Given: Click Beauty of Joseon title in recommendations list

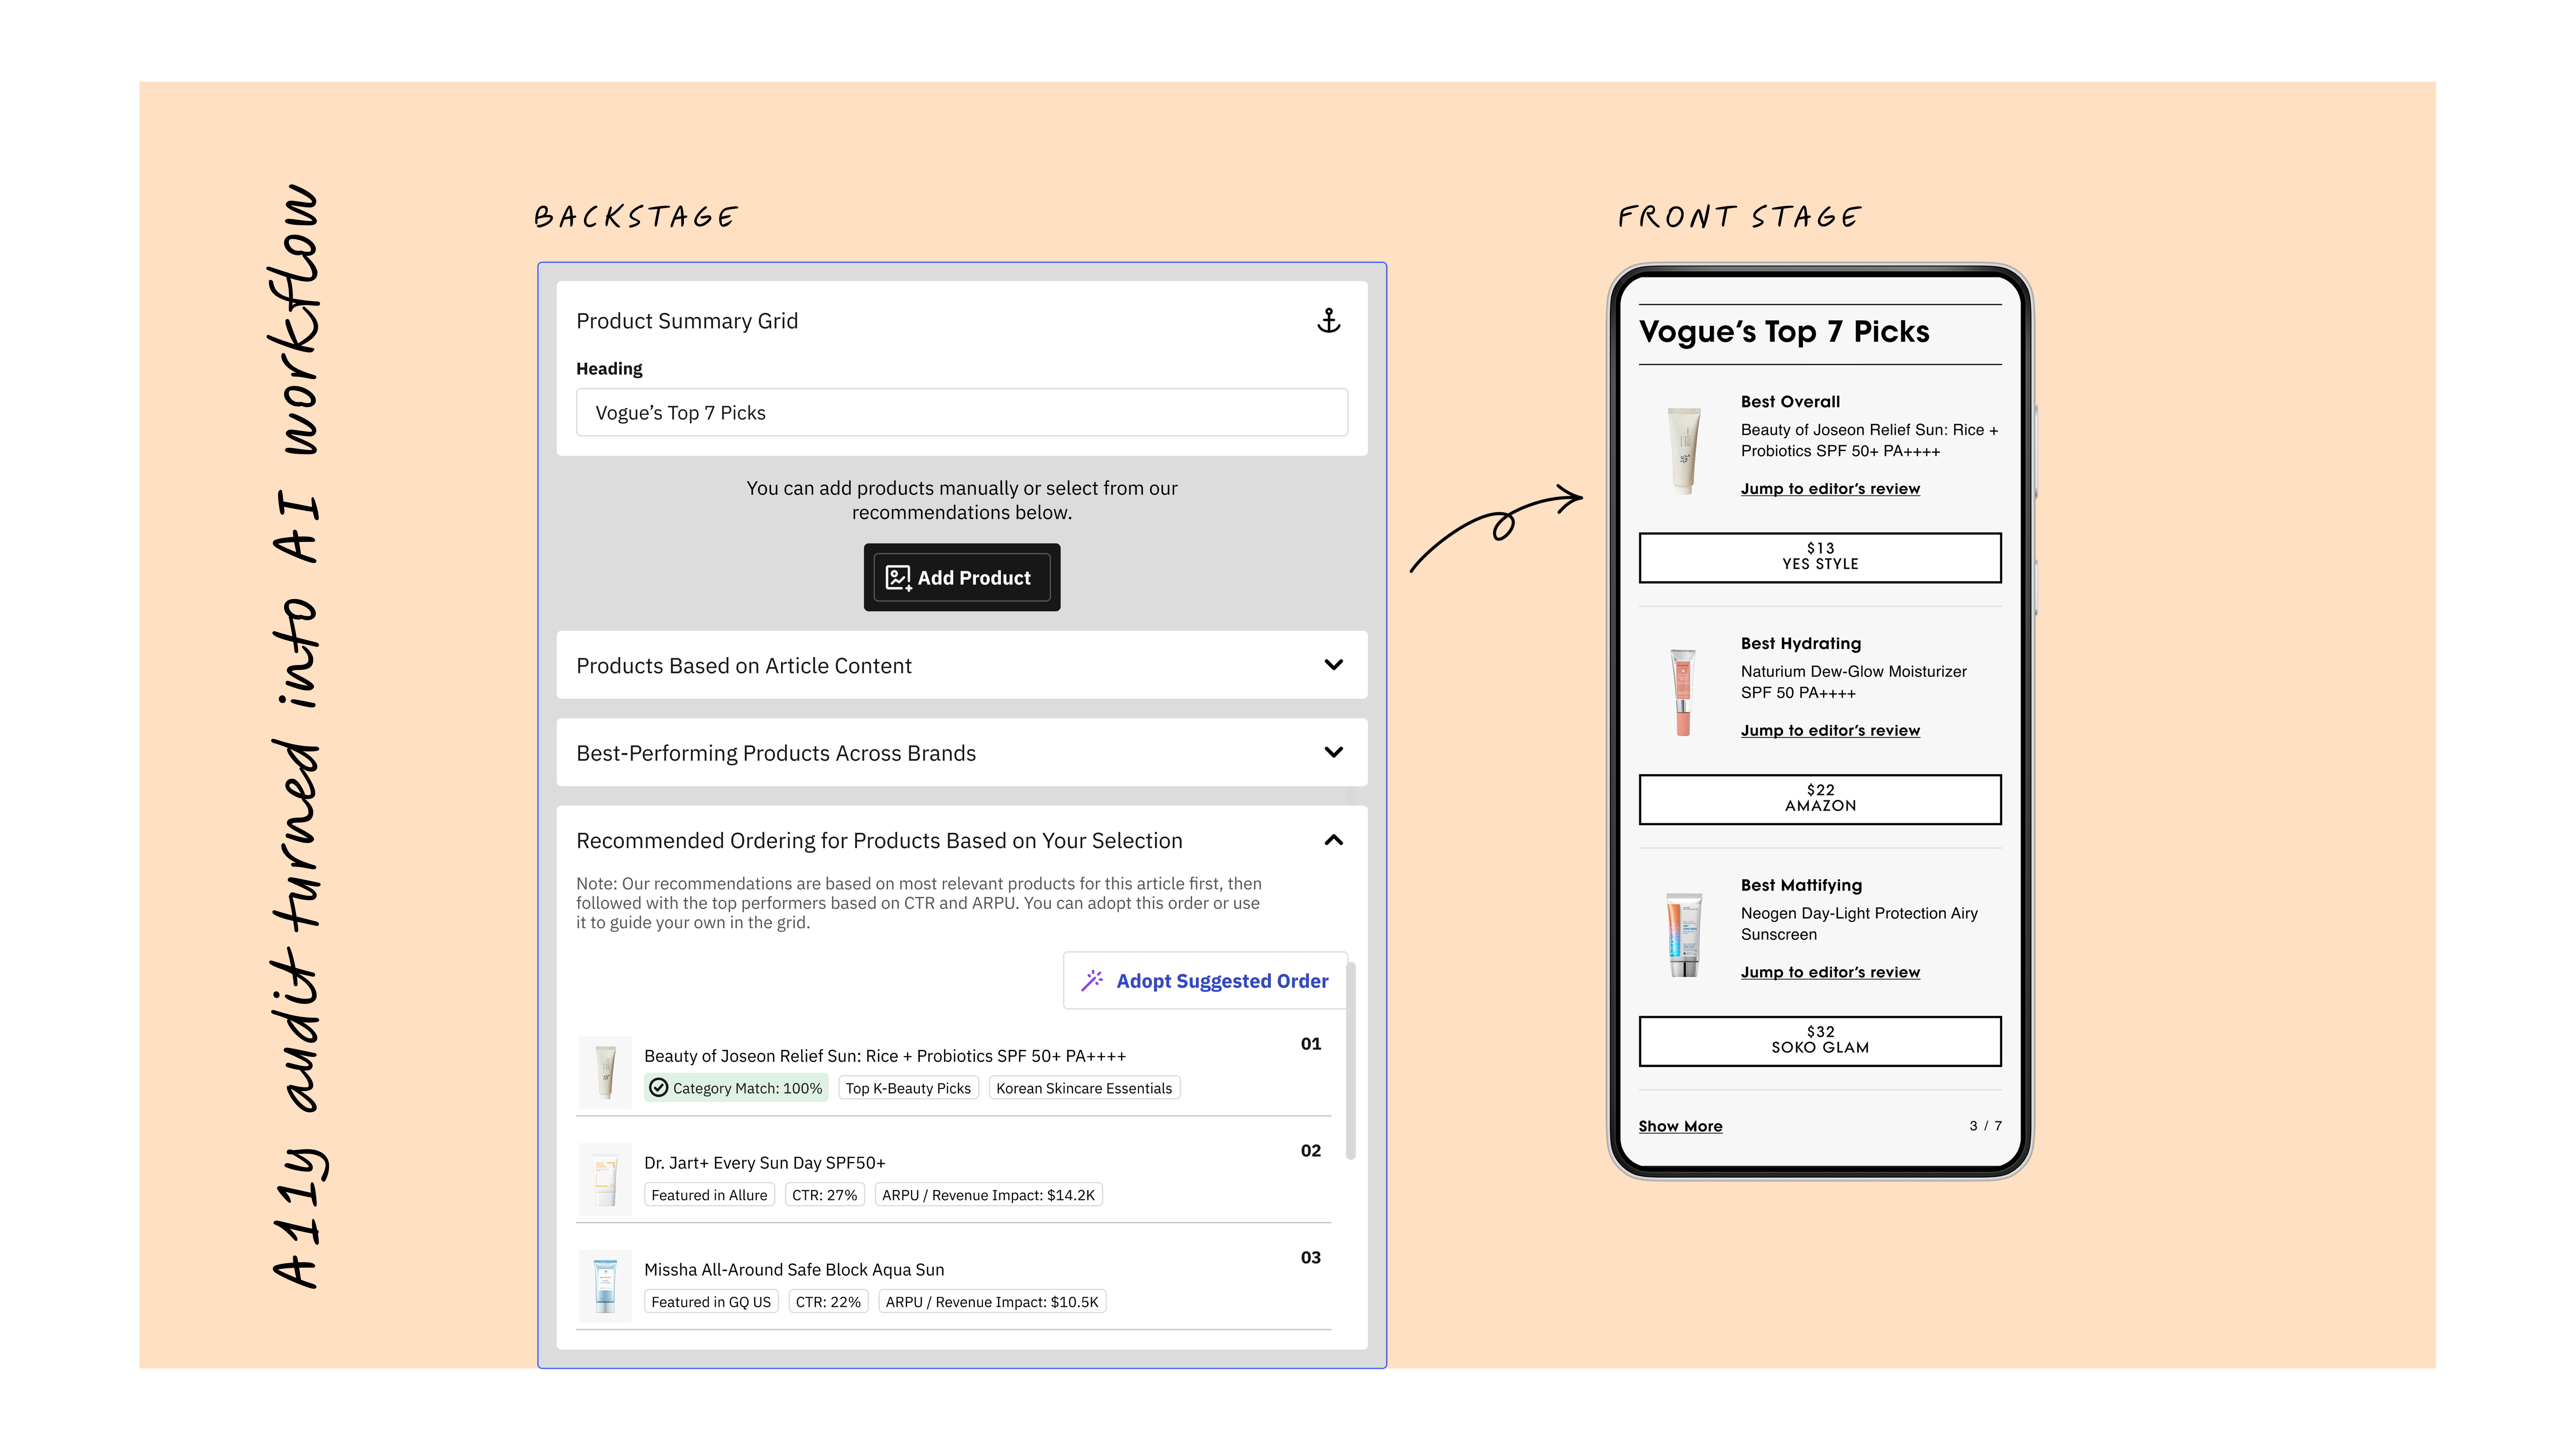Looking at the screenshot, I should 885,1056.
